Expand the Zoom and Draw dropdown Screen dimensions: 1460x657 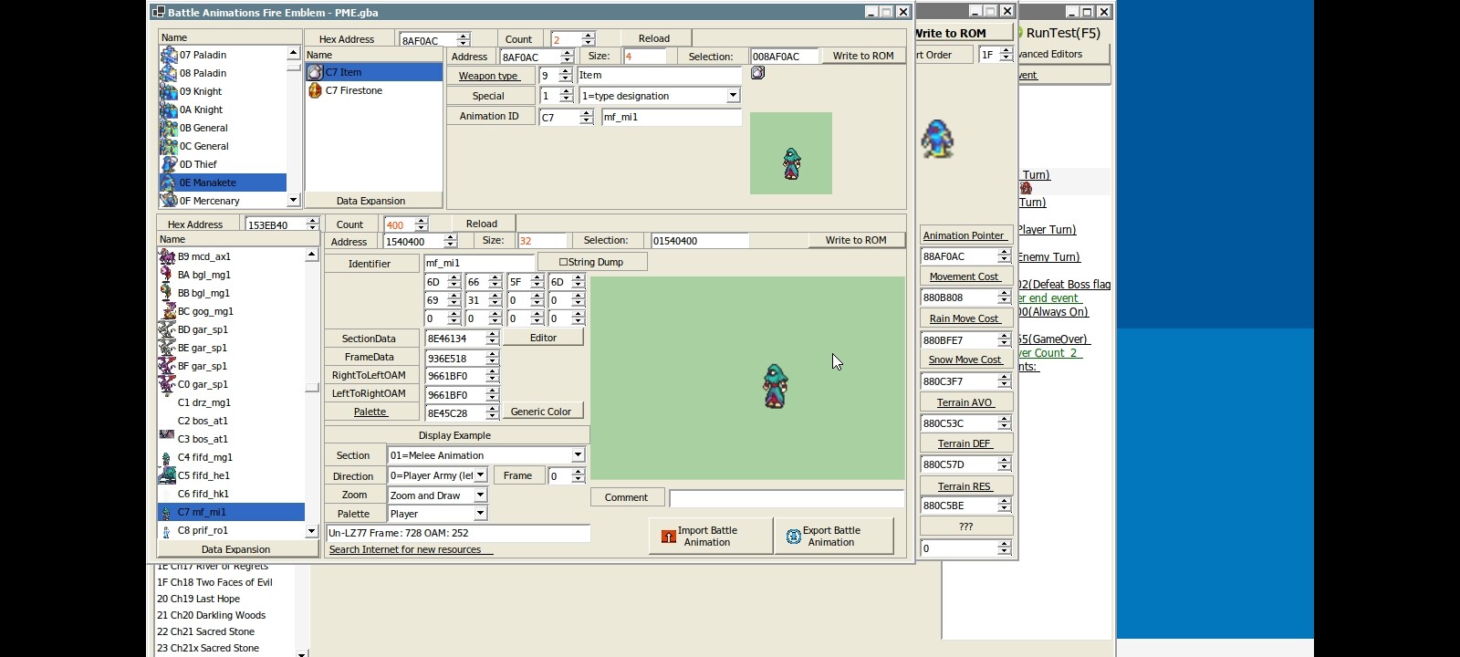[480, 495]
